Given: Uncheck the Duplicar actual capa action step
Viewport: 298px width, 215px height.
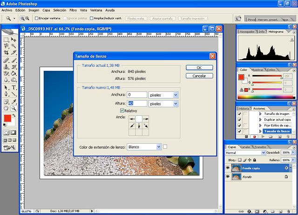Looking at the screenshot, I should [239, 119].
